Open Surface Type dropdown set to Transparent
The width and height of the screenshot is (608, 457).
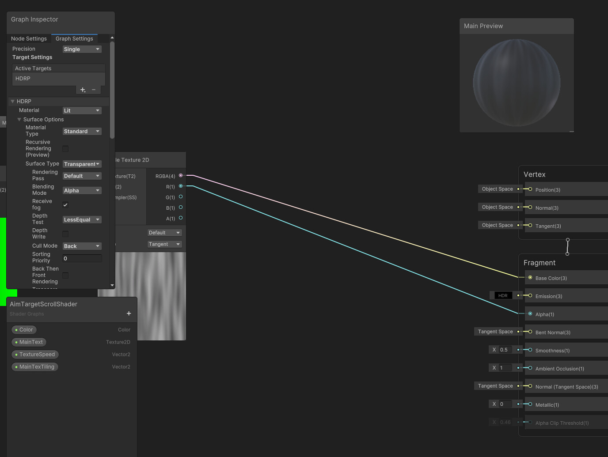(x=82, y=164)
